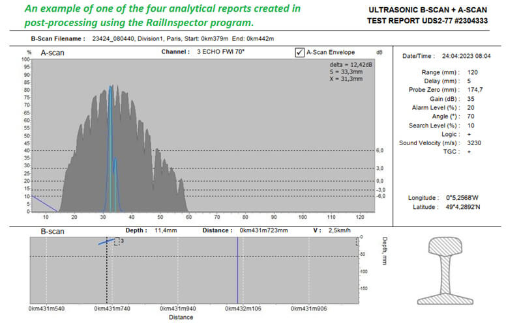Select the rail cross-section profile image
506x328 pixels.
tap(445, 271)
